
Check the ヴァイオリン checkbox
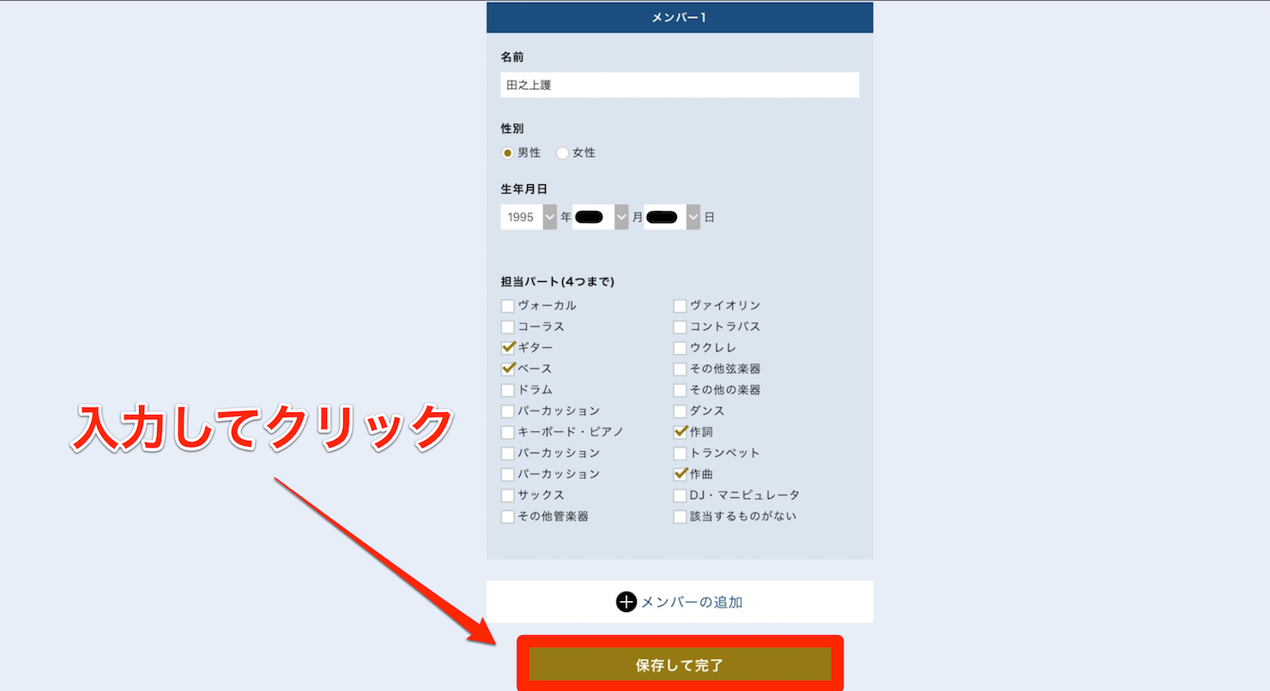tap(680, 306)
